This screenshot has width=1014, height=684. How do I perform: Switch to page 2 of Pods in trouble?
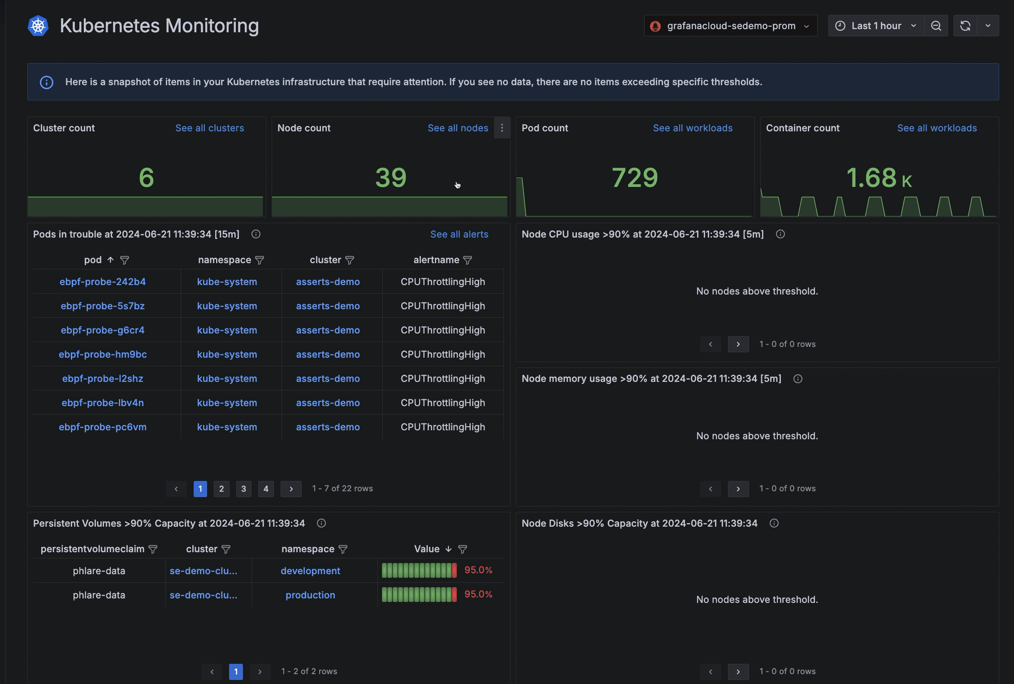pyautogui.click(x=221, y=489)
